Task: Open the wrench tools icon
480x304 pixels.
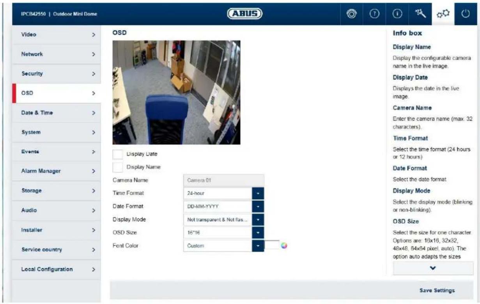Action: pos(420,14)
